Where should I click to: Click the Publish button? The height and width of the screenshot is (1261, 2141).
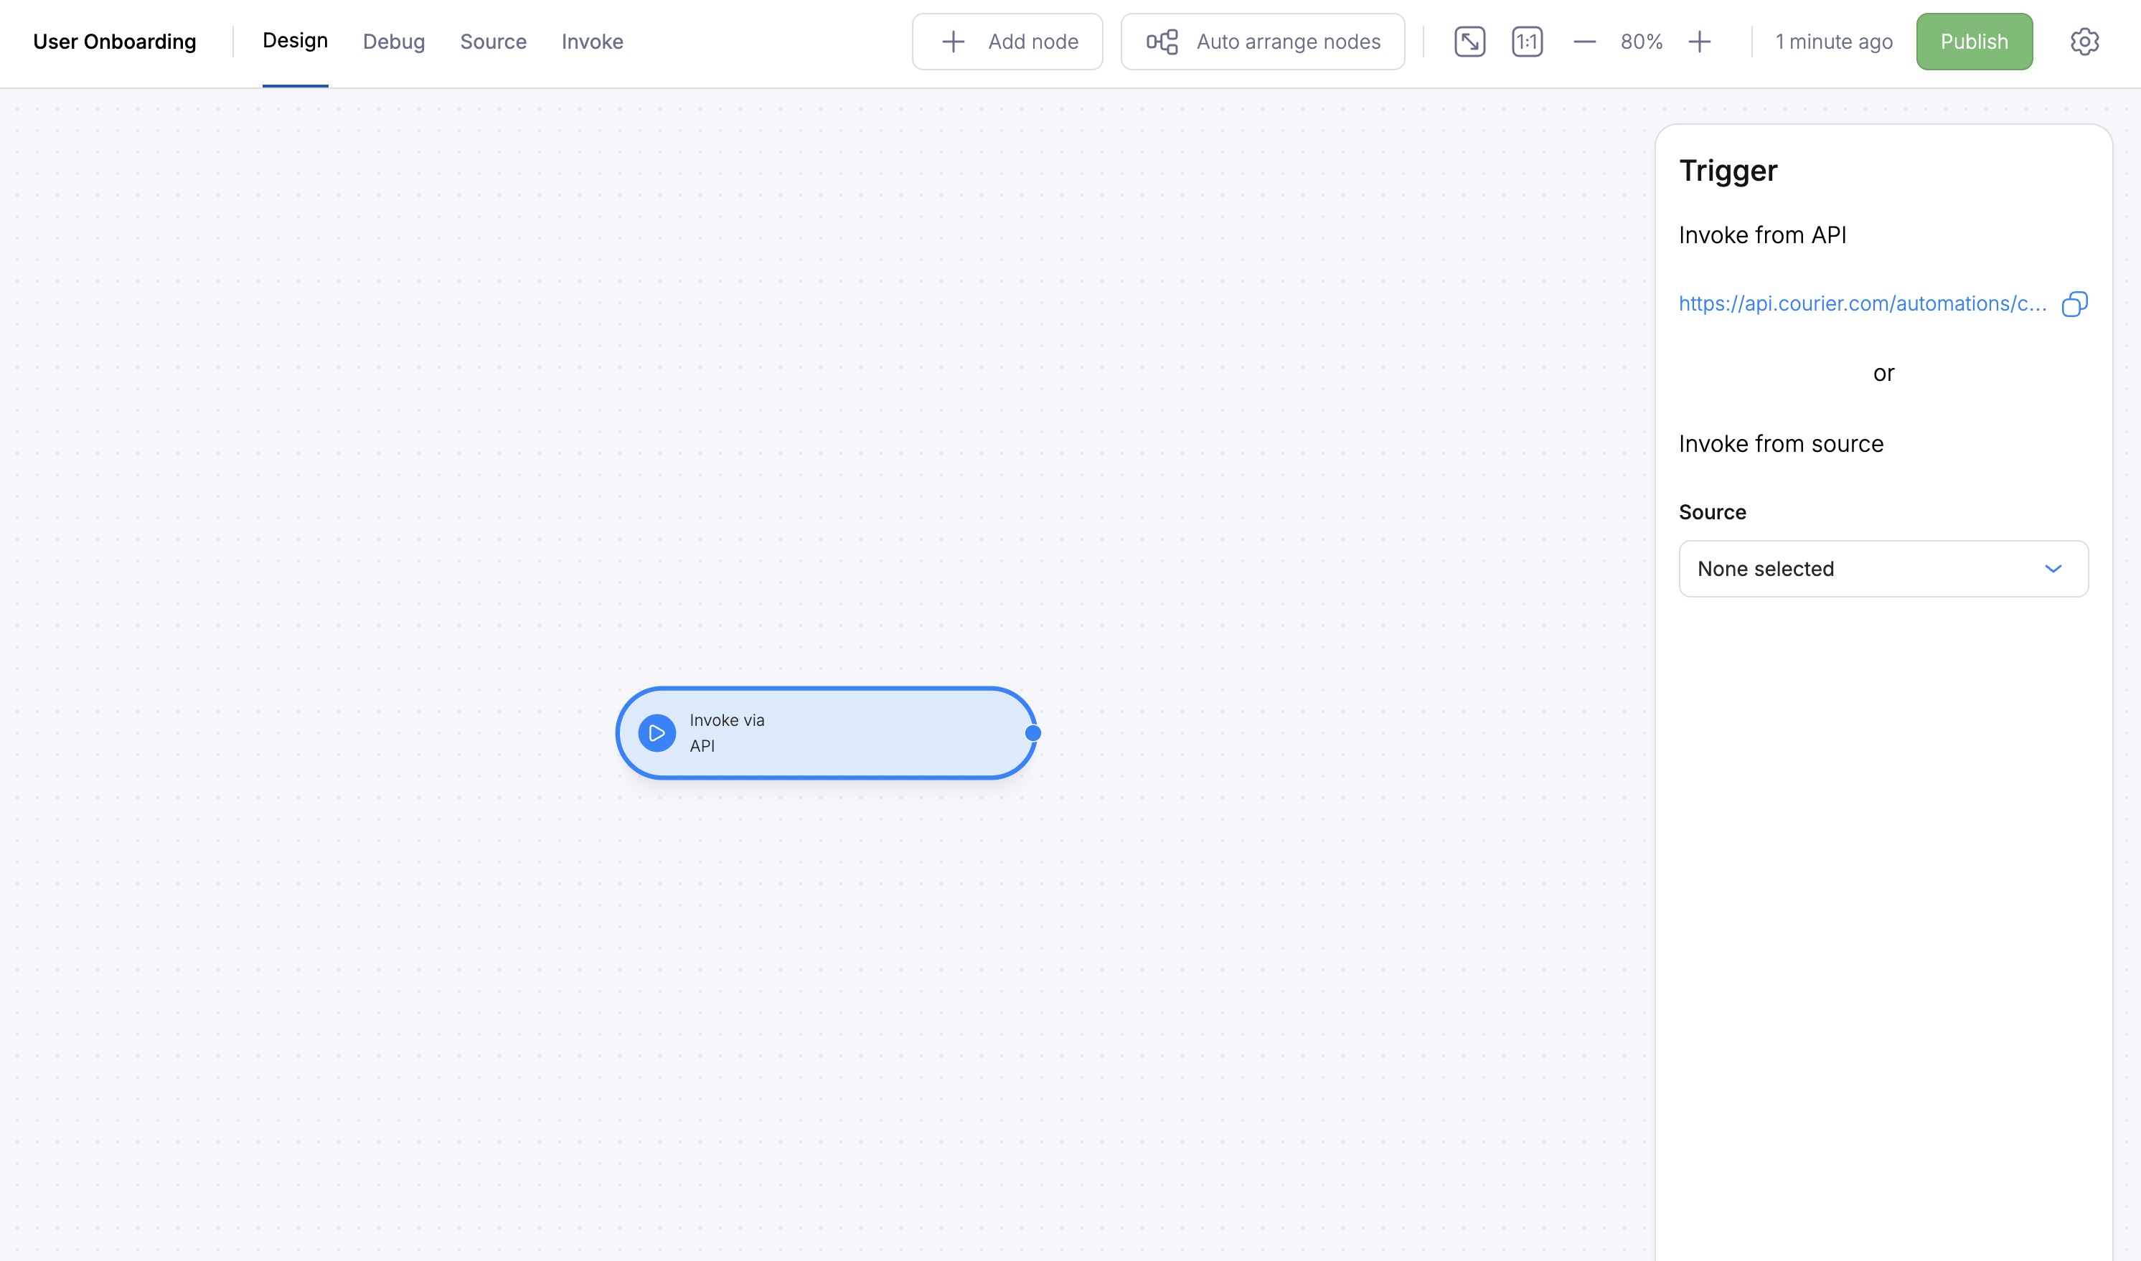pos(1974,41)
